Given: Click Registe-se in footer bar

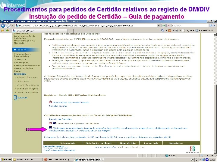Looking at the screenshot, I should point(176,143).
